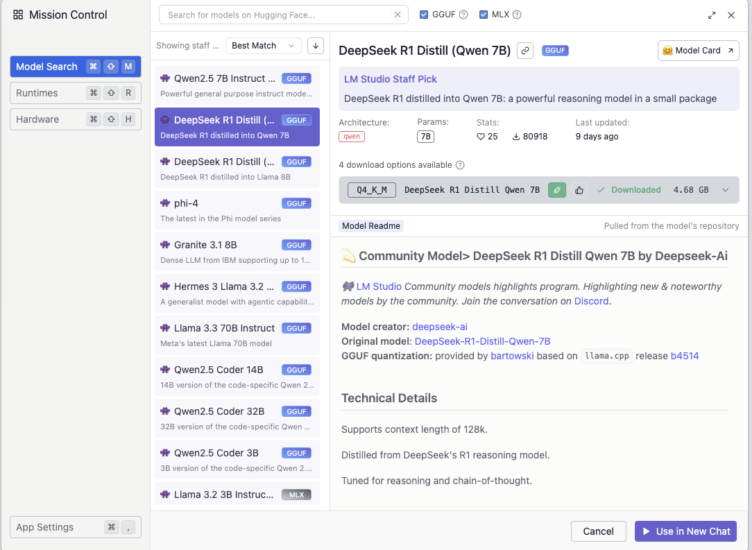The width and height of the screenshot is (752, 550).
Task: Open the Discord link
Action: point(591,301)
